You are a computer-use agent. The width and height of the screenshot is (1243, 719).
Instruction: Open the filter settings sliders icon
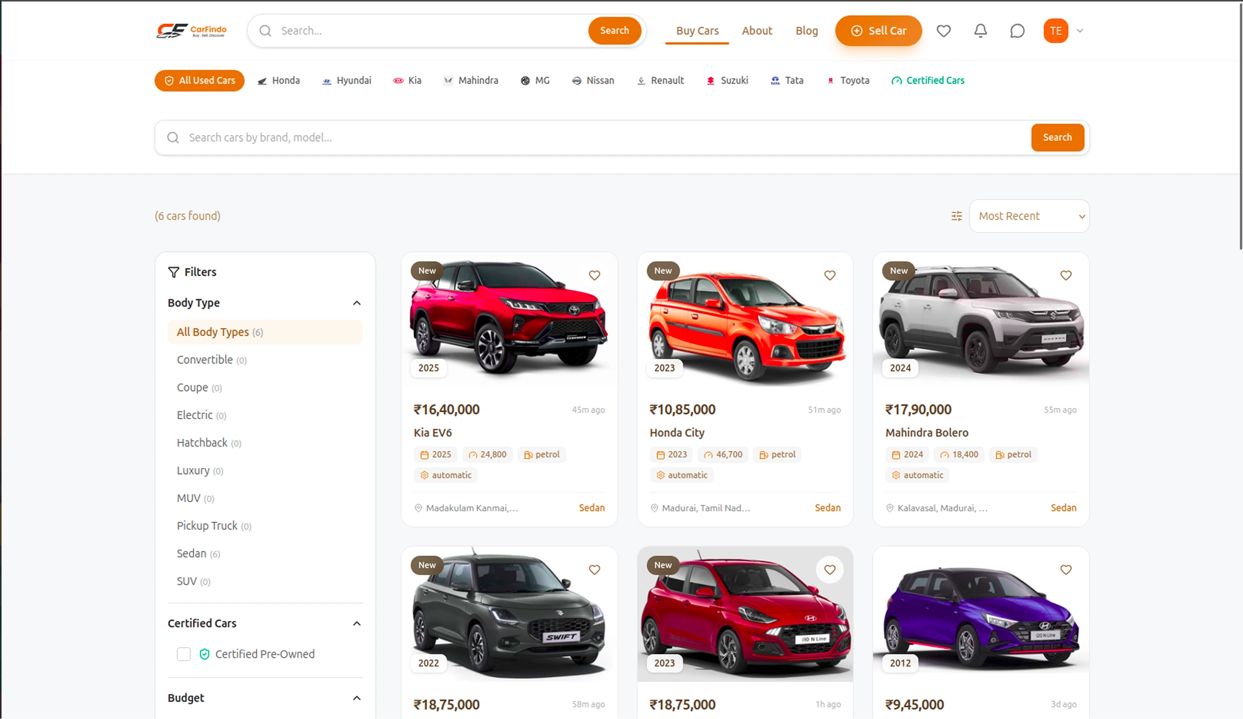(x=957, y=216)
